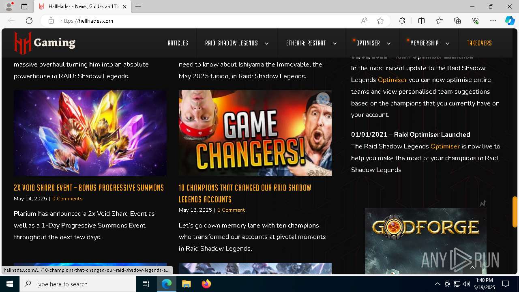The image size is (519, 292).
Task: Open the browser profile icon
Action: (9, 6)
